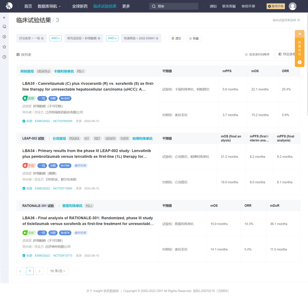This screenshot has width=308, height=299.
Task: Click the 收藏 favorite button
Action: click(194, 38)
